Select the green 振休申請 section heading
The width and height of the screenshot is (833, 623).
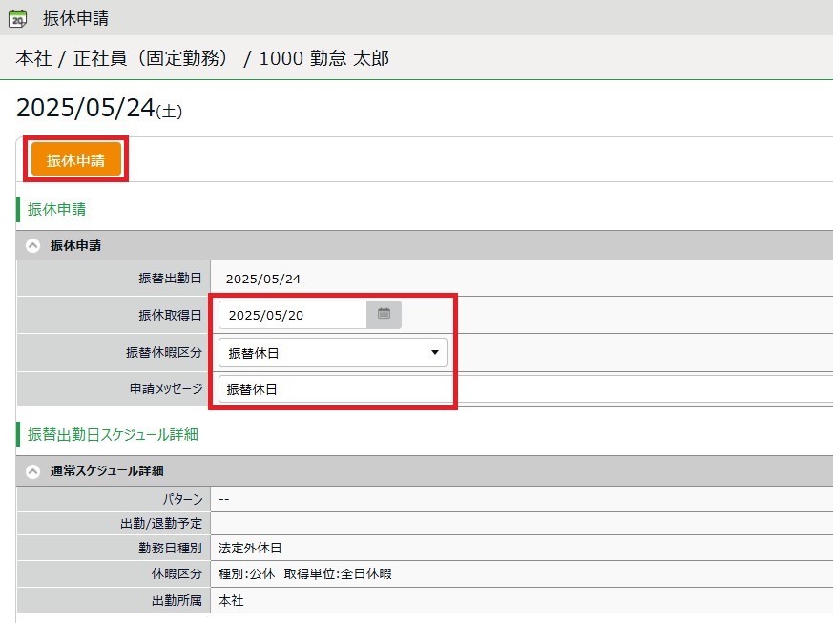57,209
